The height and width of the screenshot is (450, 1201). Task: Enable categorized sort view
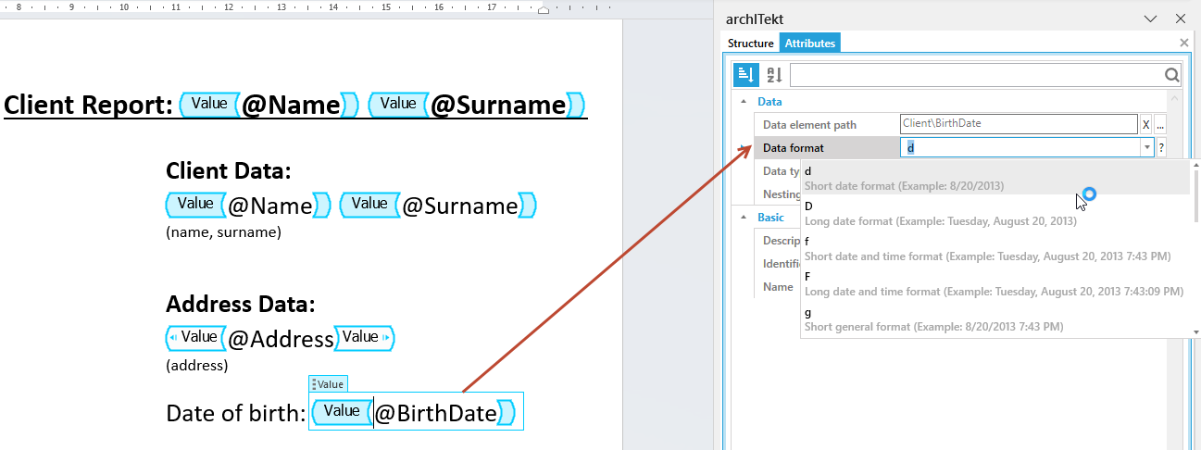pos(746,76)
